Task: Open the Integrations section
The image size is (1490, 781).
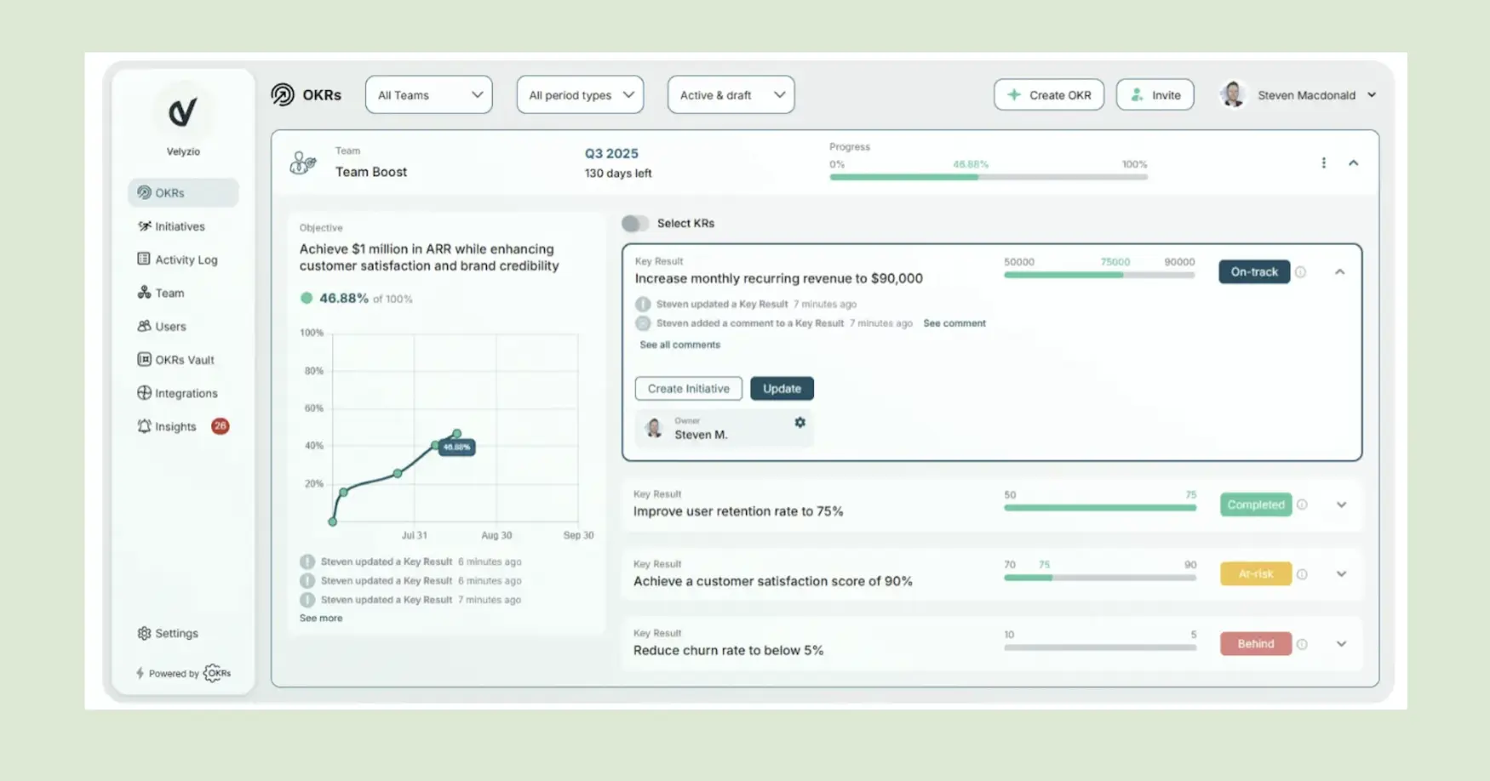Action: 186,392
